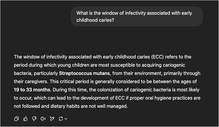Viewport: 219px width, 127px height.
Task: Click the bold text '19 to 33 months'
Action: pos(32,90)
